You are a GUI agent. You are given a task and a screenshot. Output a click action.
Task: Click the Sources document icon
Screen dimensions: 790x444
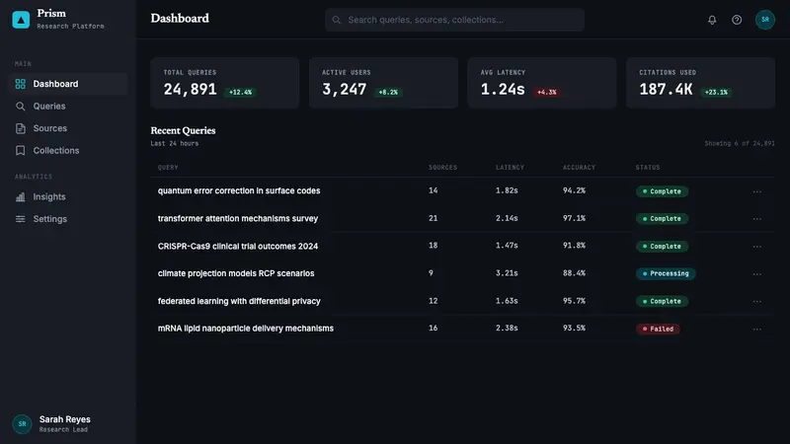tap(20, 128)
